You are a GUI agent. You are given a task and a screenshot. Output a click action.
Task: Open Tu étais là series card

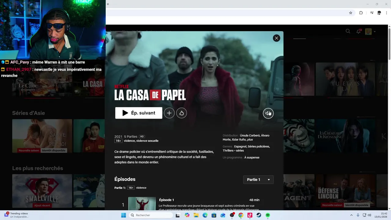pyautogui.click(x=345, y=79)
